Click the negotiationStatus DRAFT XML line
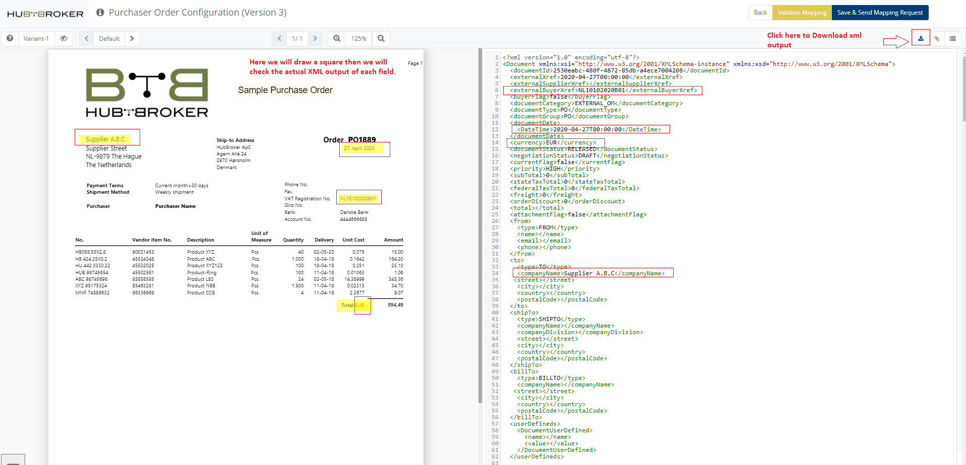Viewport: 966px width, 465px height. click(589, 156)
